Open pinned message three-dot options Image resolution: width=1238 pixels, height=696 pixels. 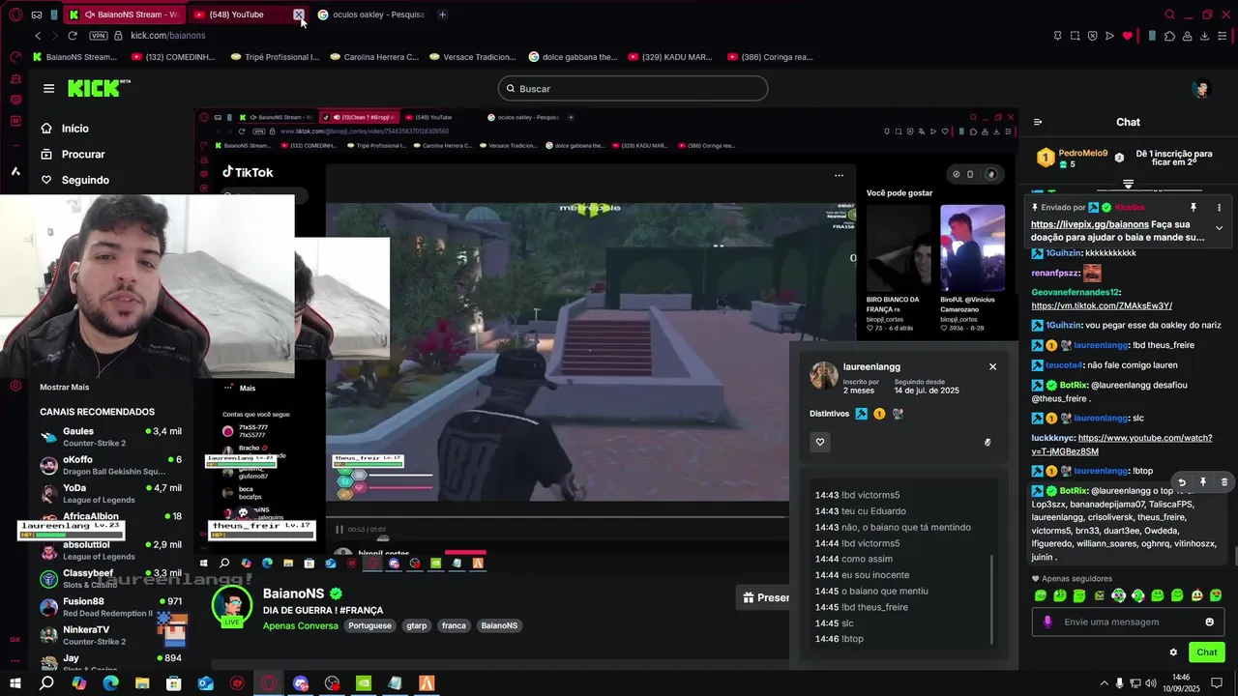[x=1219, y=208]
